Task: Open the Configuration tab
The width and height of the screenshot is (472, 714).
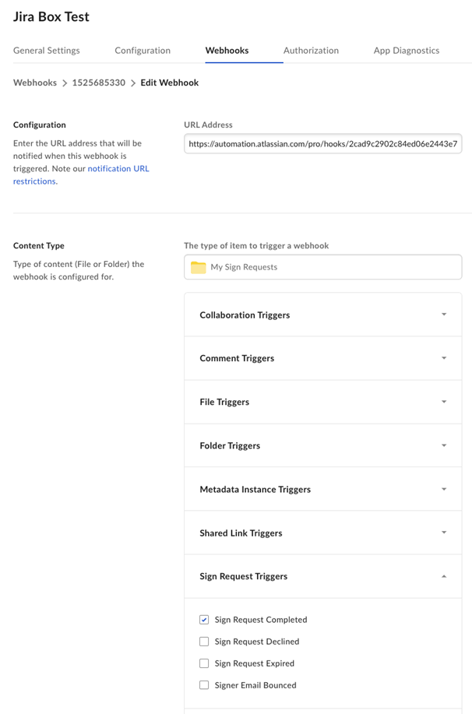Action: click(143, 51)
